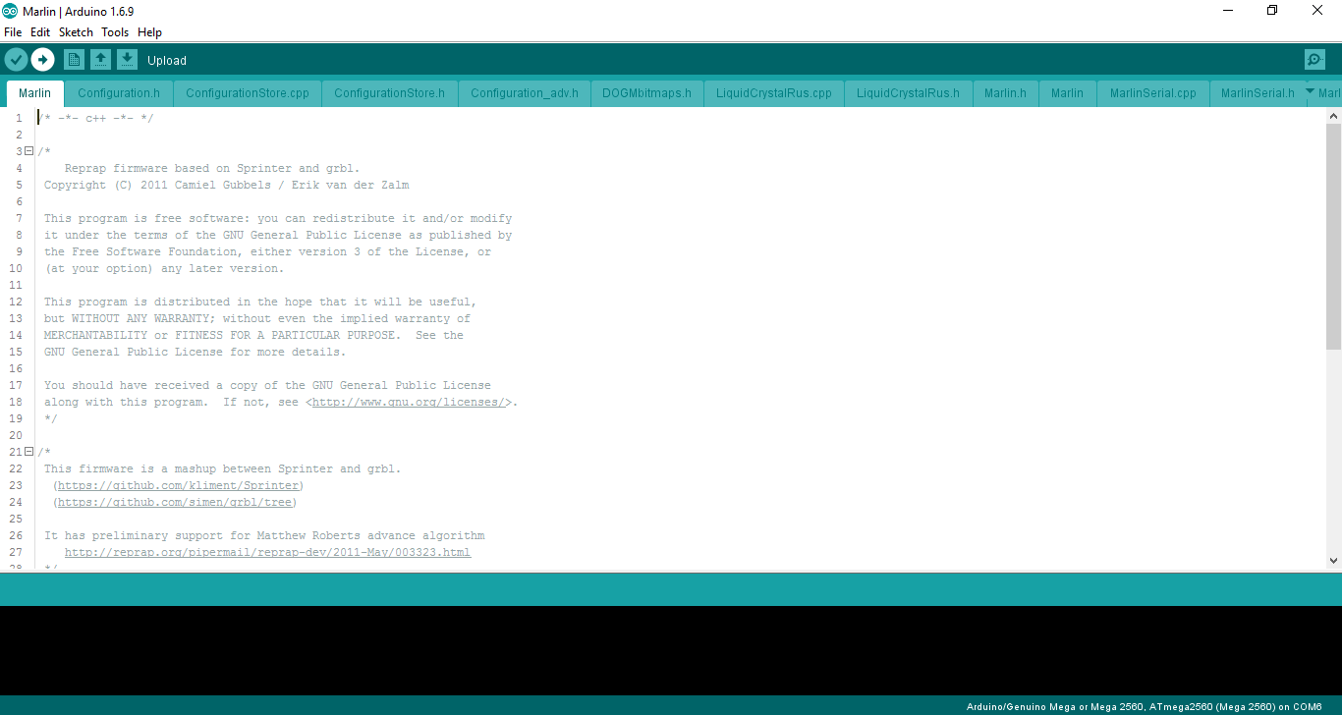Click the Arduino logo in the title bar
The image size is (1342, 715).
click(11, 11)
